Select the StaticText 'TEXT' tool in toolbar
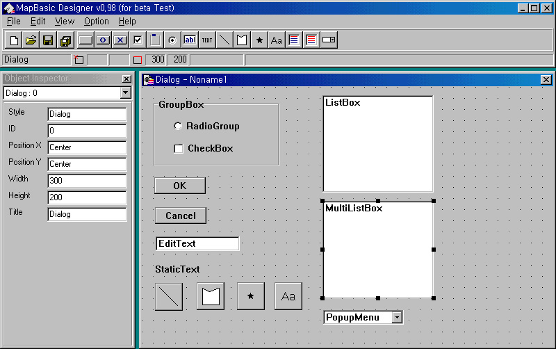 pyautogui.click(x=207, y=40)
